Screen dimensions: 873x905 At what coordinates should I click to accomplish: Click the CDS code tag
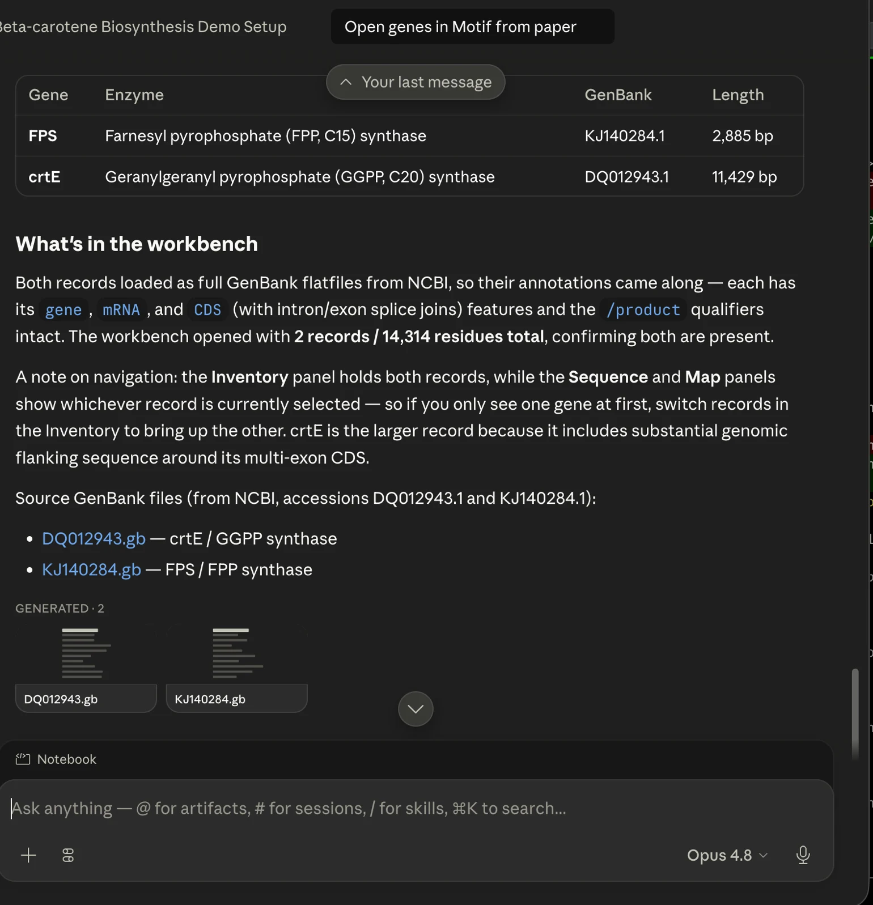pos(207,309)
